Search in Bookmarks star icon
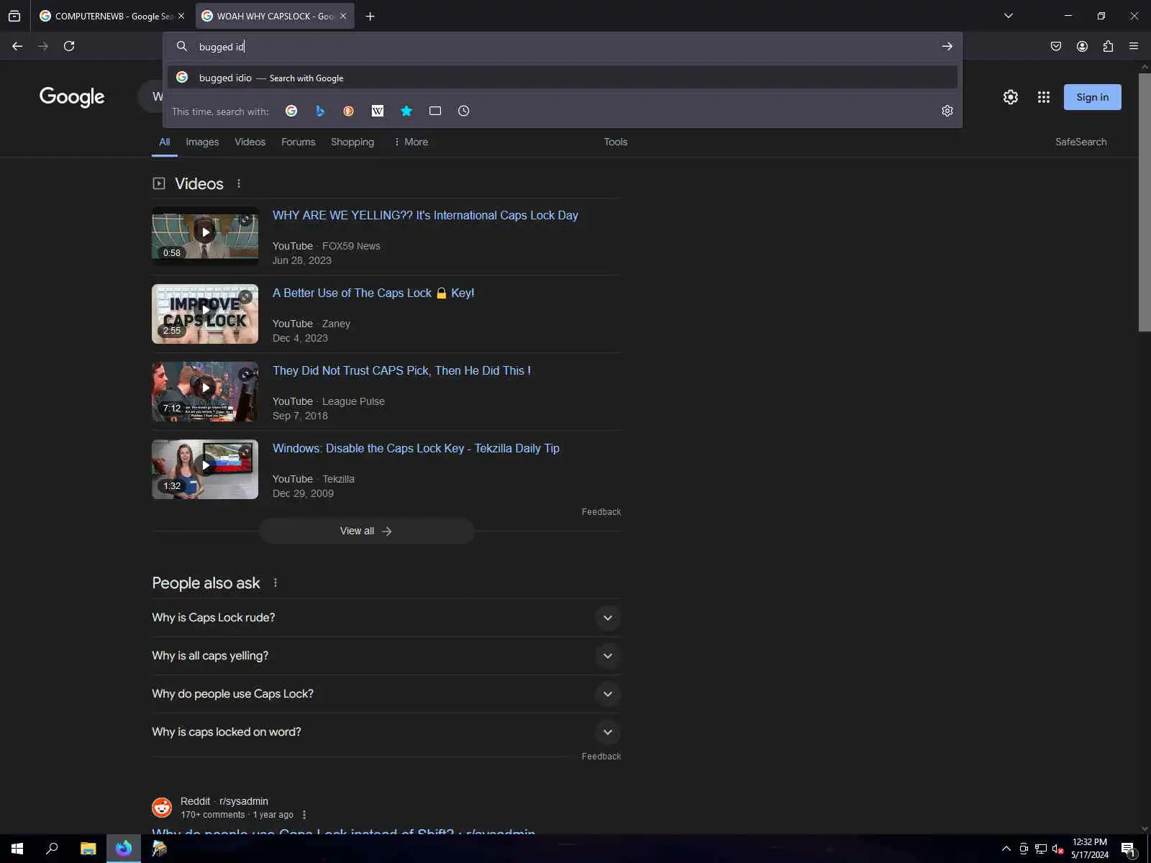The width and height of the screenshot is (1151, 863). (406, 111)
